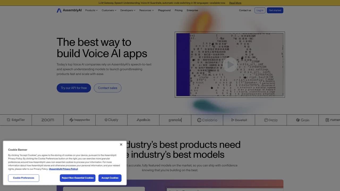The height and width of the screenshot is (191, 340).
Task: Click the 'Cookie Banner' title text
Action: click(x=18, y=150)
